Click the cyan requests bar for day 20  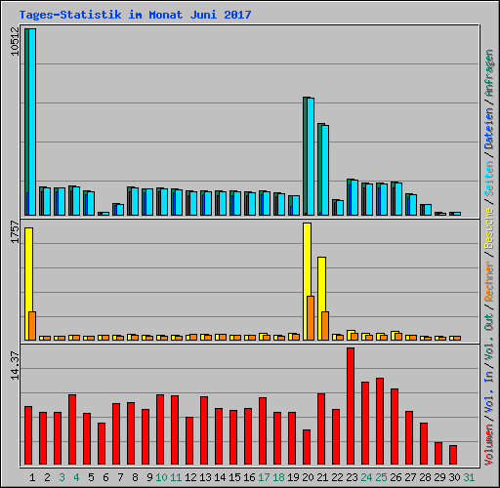pos(311,156)
